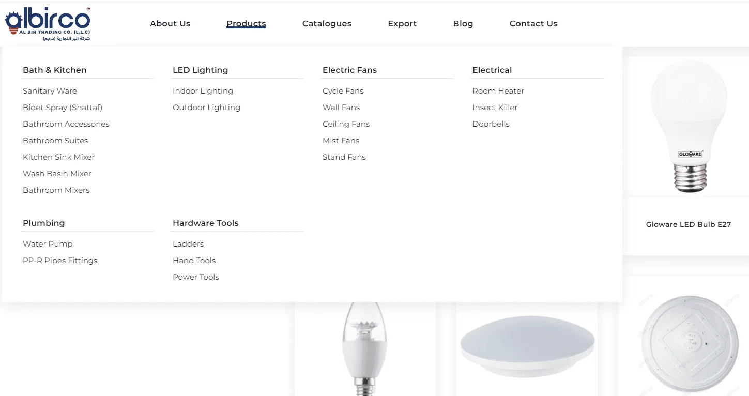Open the Blog page
Screen dimensions: 749x396
click(x=463, y=23)
